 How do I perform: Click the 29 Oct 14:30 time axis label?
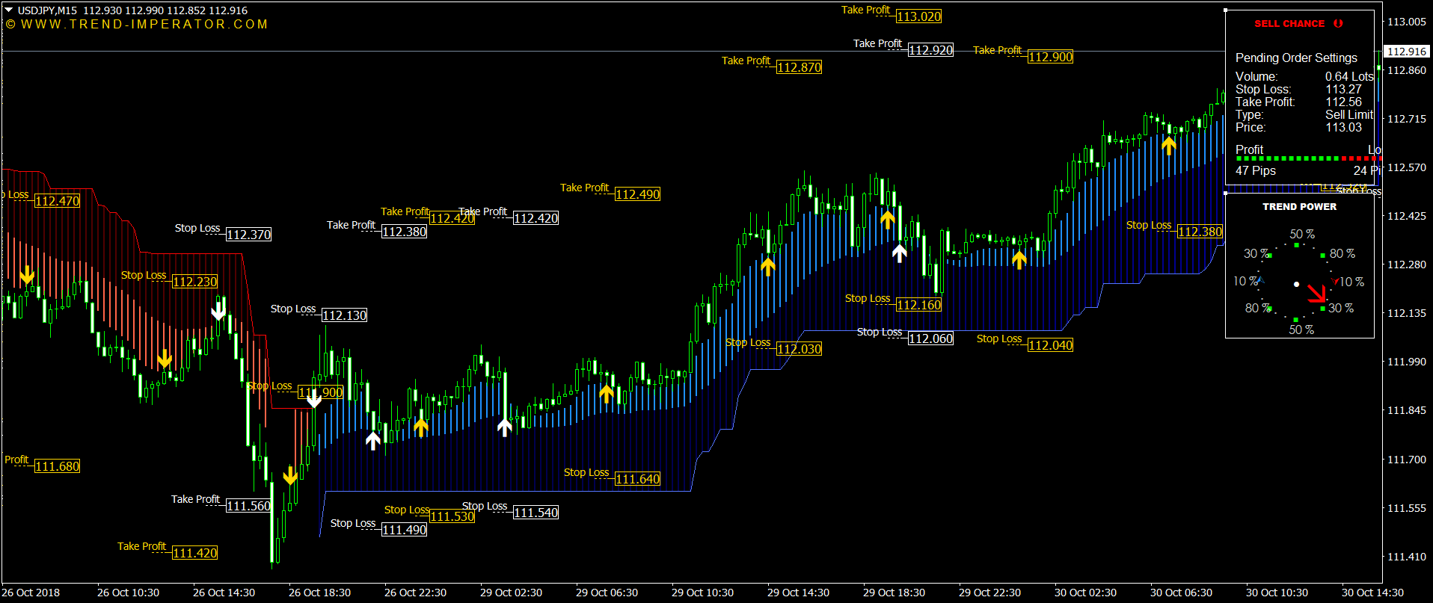point(798,593)
